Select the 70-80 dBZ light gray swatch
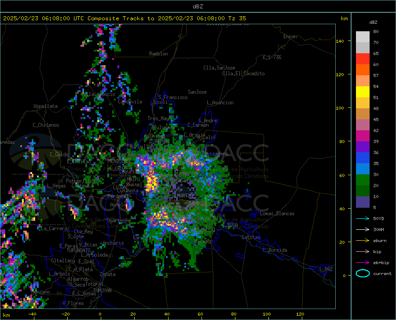The width and height of the screenshot is (396, 320). (x=363, y=37)
